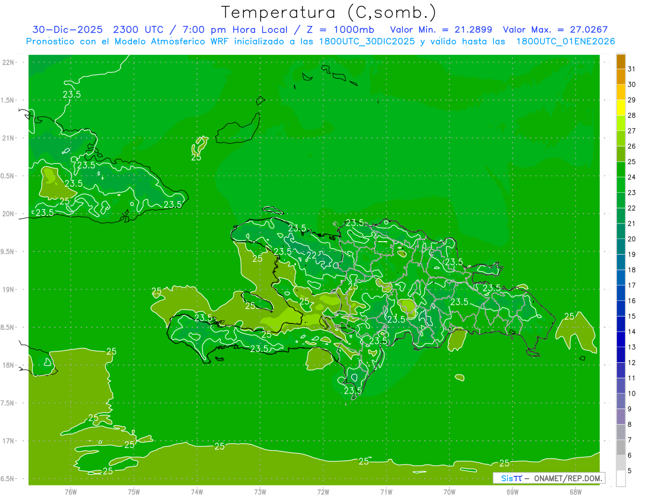Image resolution: width=646 pixels, height=499 pixels.
Task: Click the 8.5N latitude axis label
Action: point(8,328)
